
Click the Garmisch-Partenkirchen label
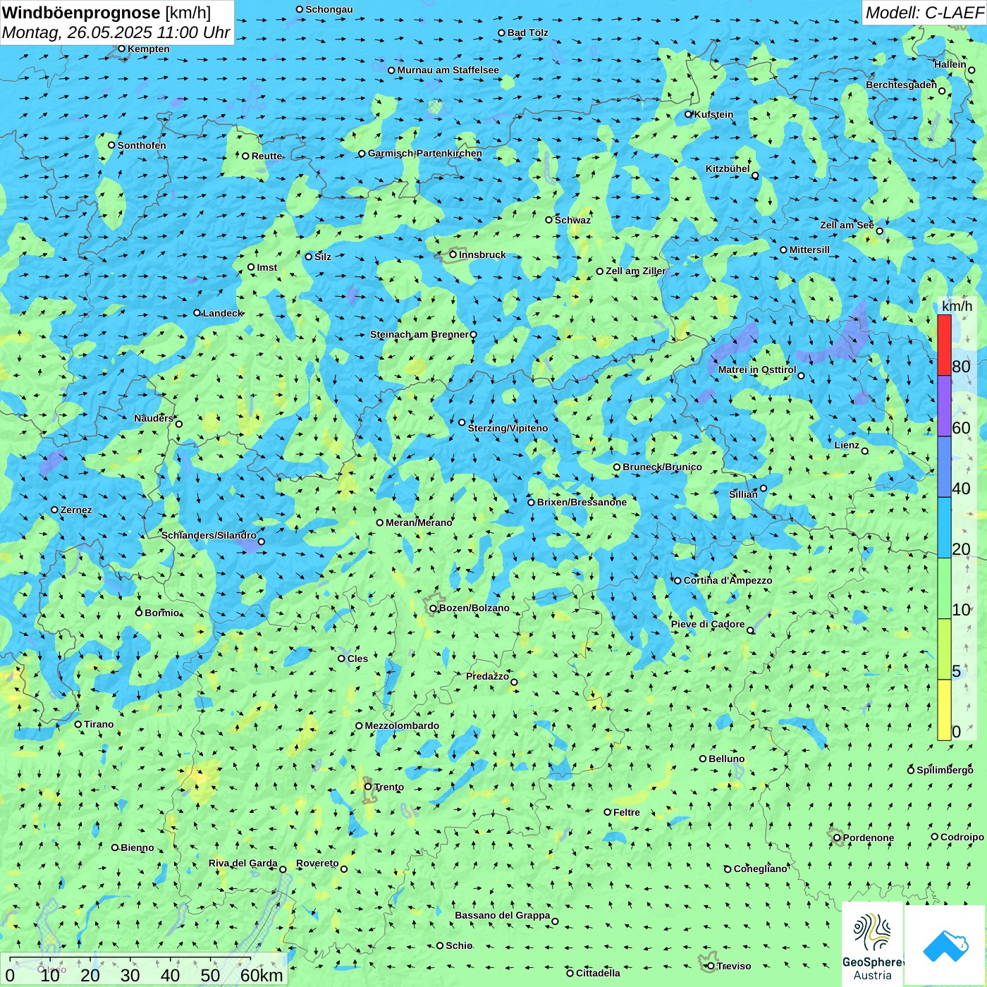tap(425, 153)
